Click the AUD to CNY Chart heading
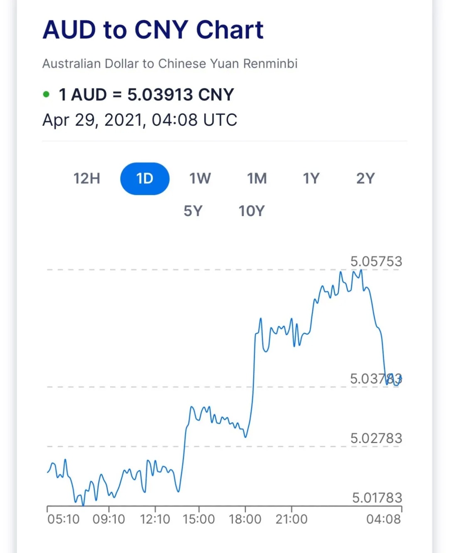 [153, 30]
